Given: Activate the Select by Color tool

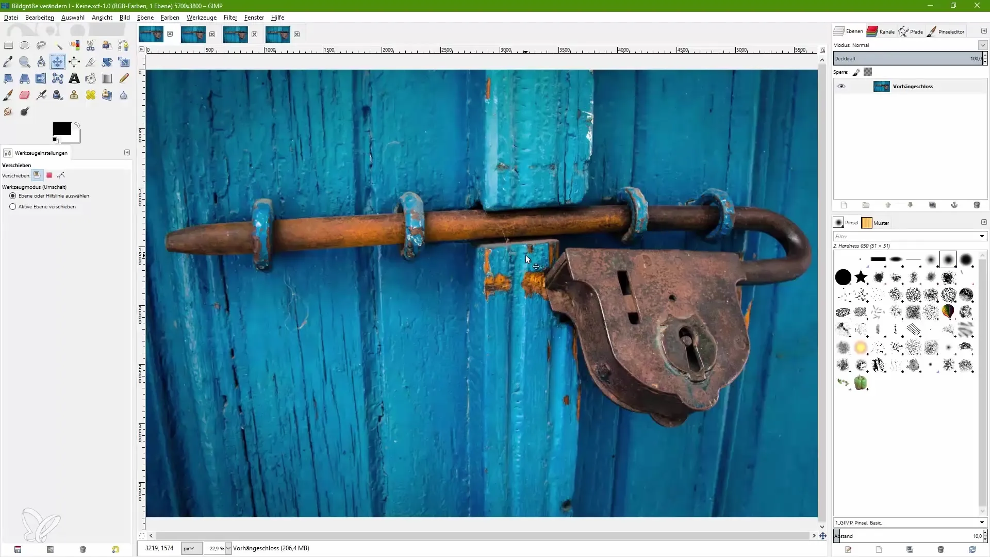Looking at the screenshot, I should [x=74, y=45].
